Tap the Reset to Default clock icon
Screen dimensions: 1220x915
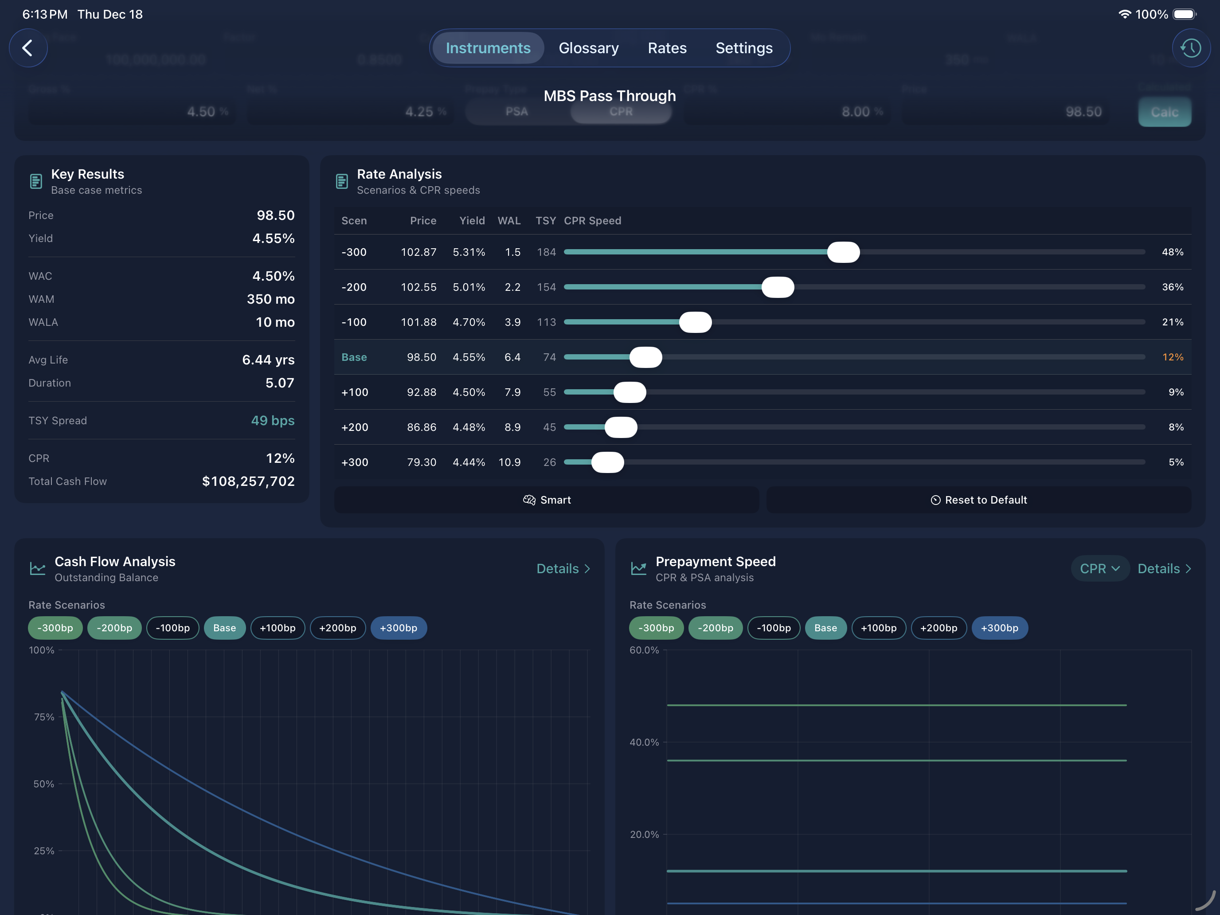pyautogui.click(x=935, y=500)
